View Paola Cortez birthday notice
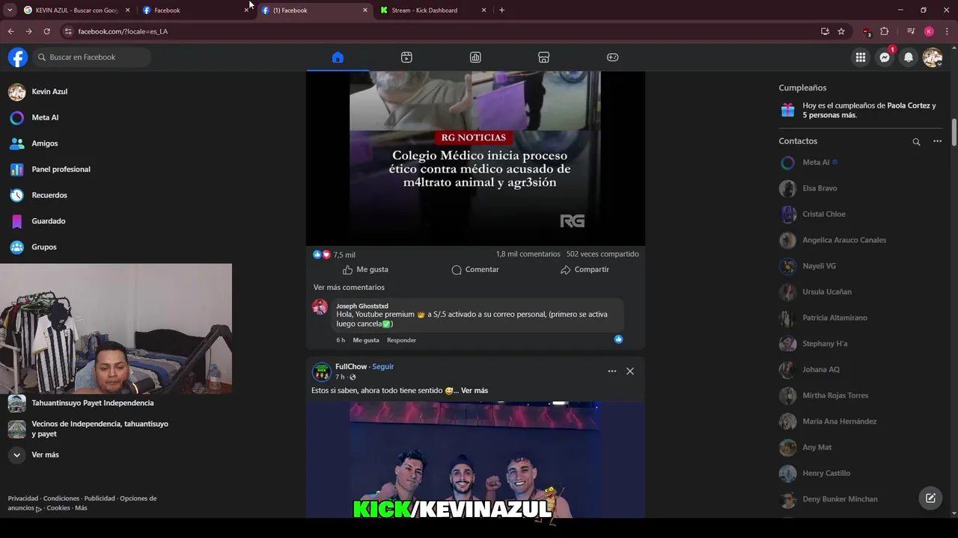Screen dimensions: 958x538 (859, 111)
